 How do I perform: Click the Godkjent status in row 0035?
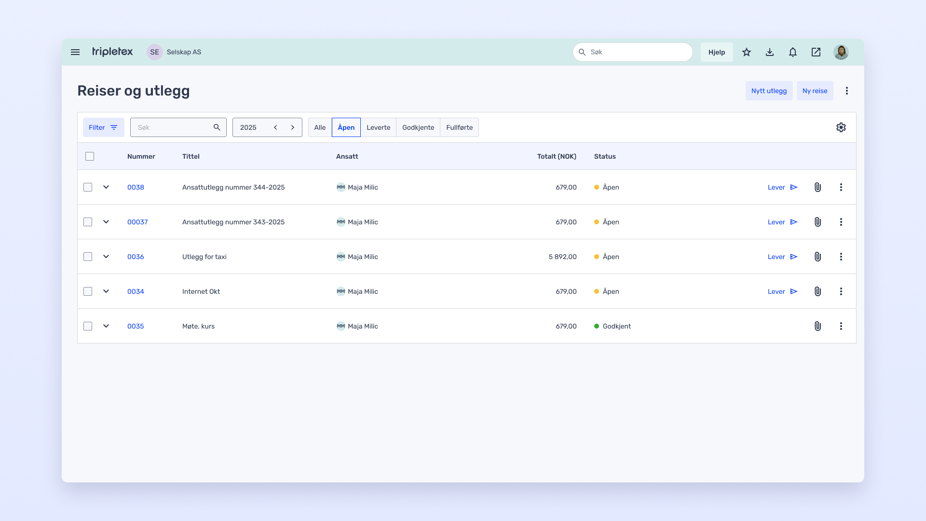point(613,326)
